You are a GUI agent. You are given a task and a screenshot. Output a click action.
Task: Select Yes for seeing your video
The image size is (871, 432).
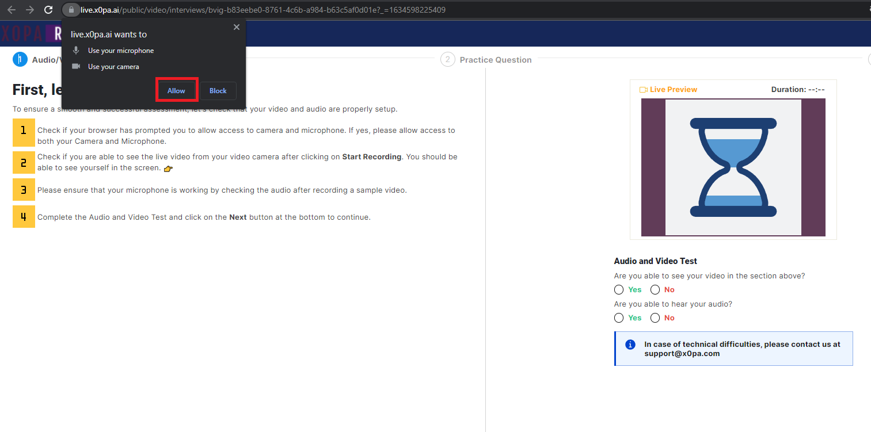[x=619, y=290]
